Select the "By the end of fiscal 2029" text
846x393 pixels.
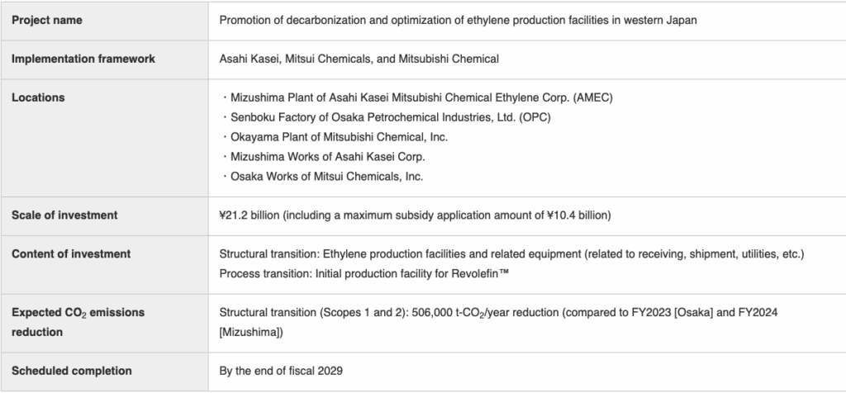click(x=281, y=371)
